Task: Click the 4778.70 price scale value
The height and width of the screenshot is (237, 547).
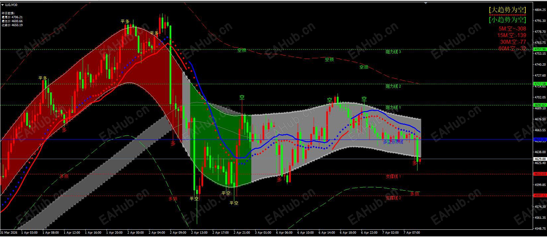Action: click(540, 32)
